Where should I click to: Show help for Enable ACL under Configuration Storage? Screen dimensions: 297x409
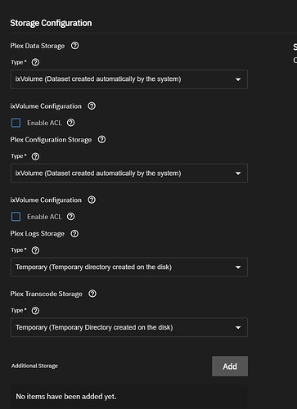pyautogui.click(x=71, y=217)
